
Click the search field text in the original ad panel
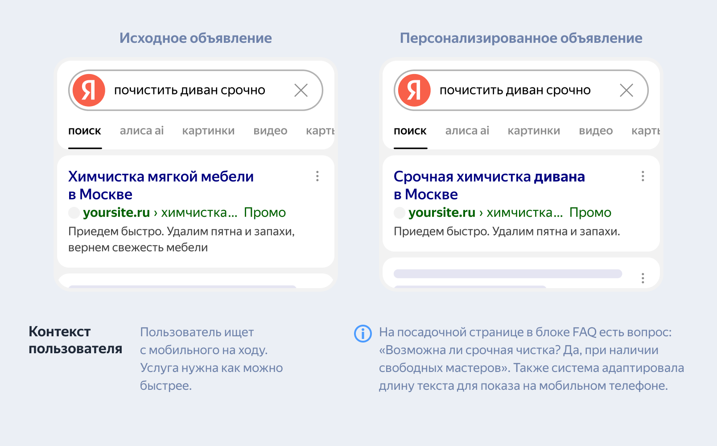tap(190, 91)
